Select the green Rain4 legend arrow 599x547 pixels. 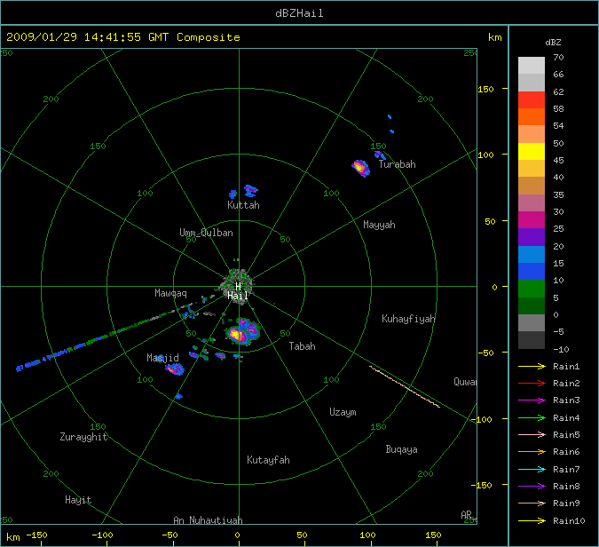click(532, 417)
